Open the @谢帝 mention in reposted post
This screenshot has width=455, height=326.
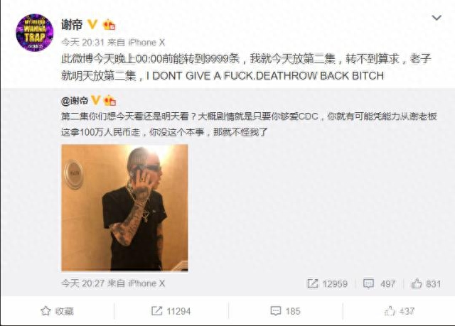coord(75,101)
